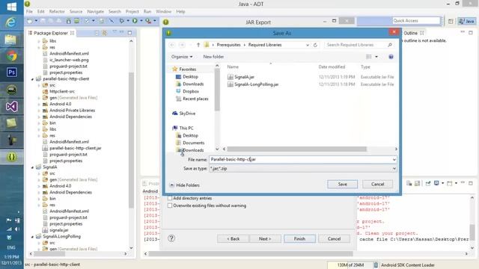
Task: Click the JAR Export wizard help icon
Action: point(171,238)
